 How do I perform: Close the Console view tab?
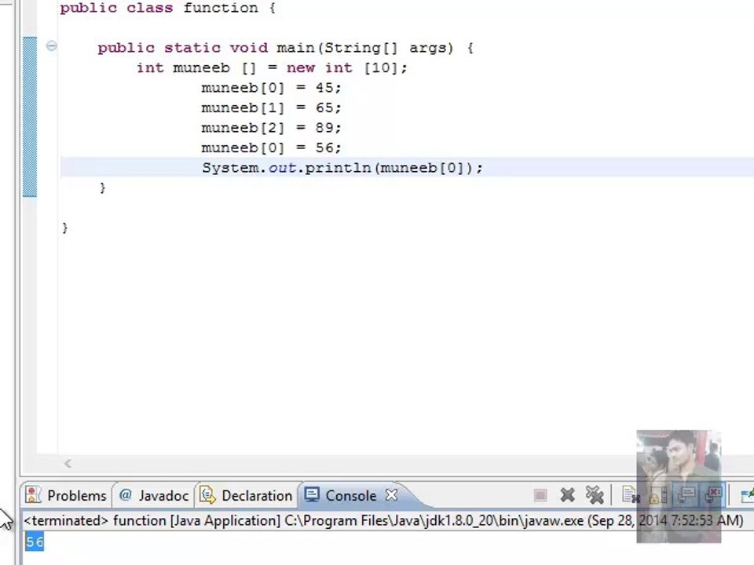392,495
